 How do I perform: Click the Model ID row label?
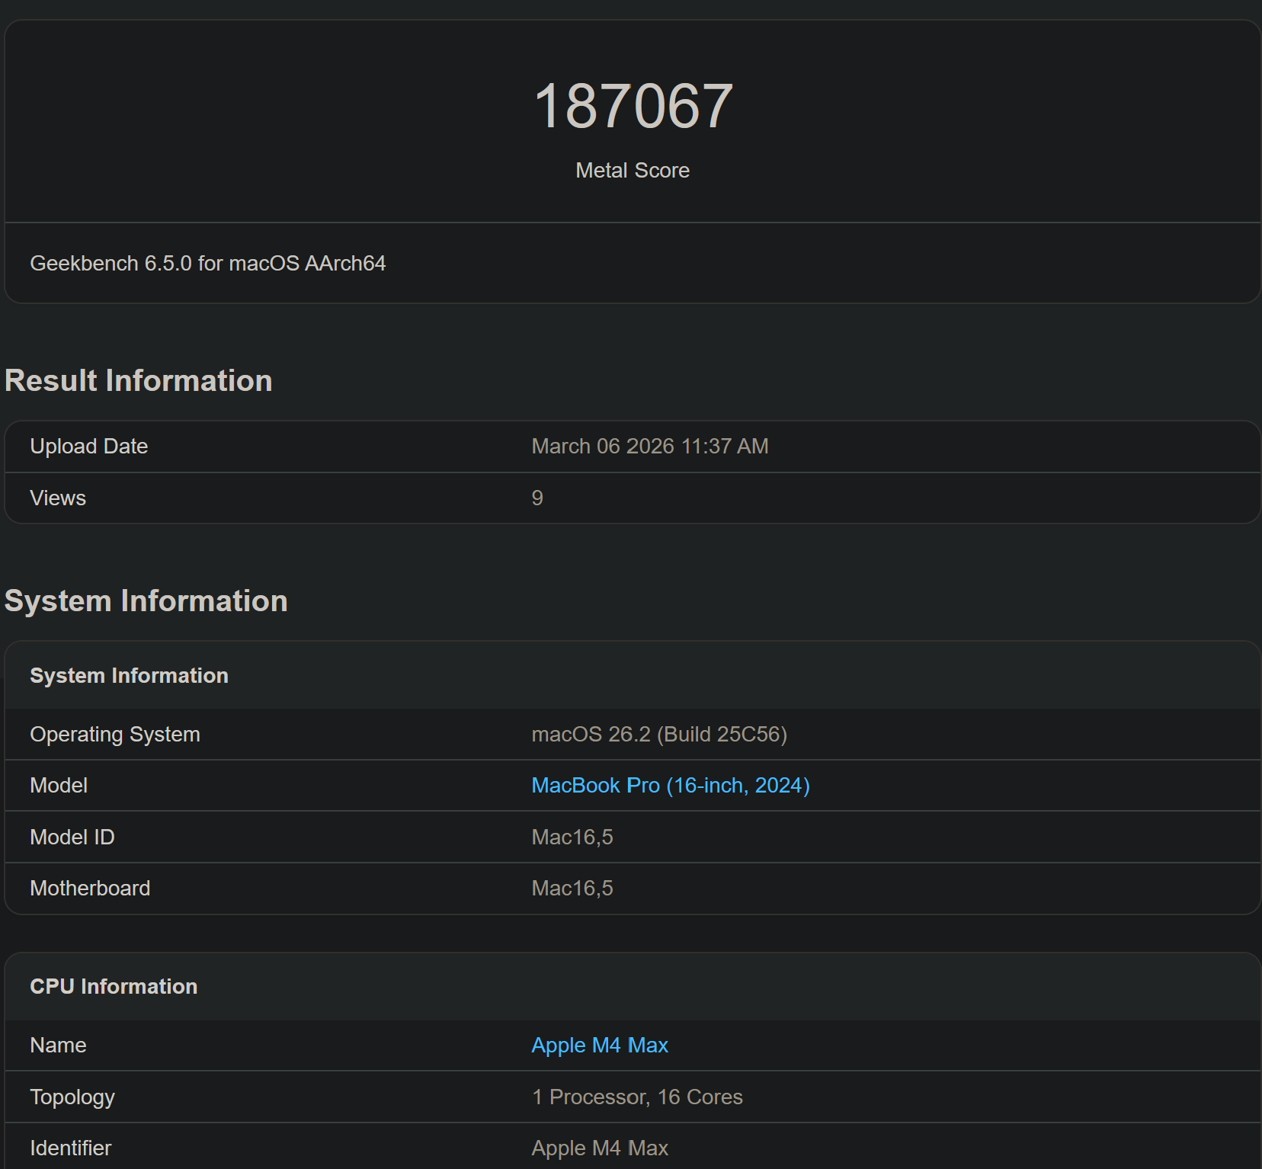pos(72,838)
